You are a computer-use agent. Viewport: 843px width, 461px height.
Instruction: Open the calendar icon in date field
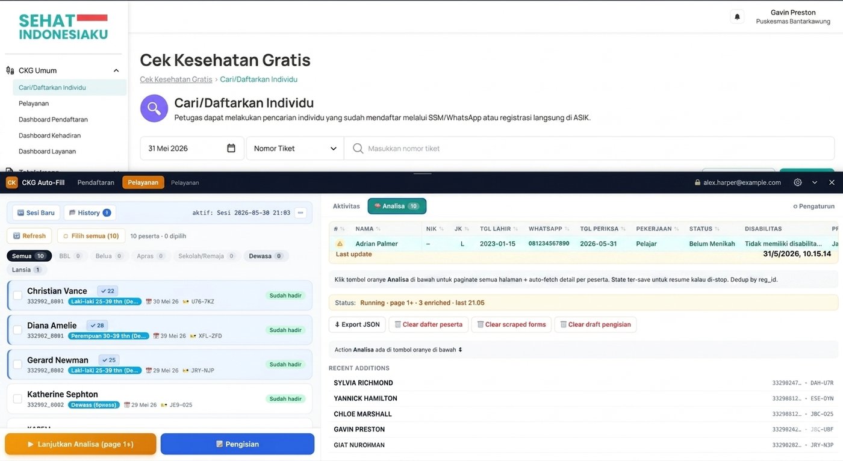coord(231,148)
